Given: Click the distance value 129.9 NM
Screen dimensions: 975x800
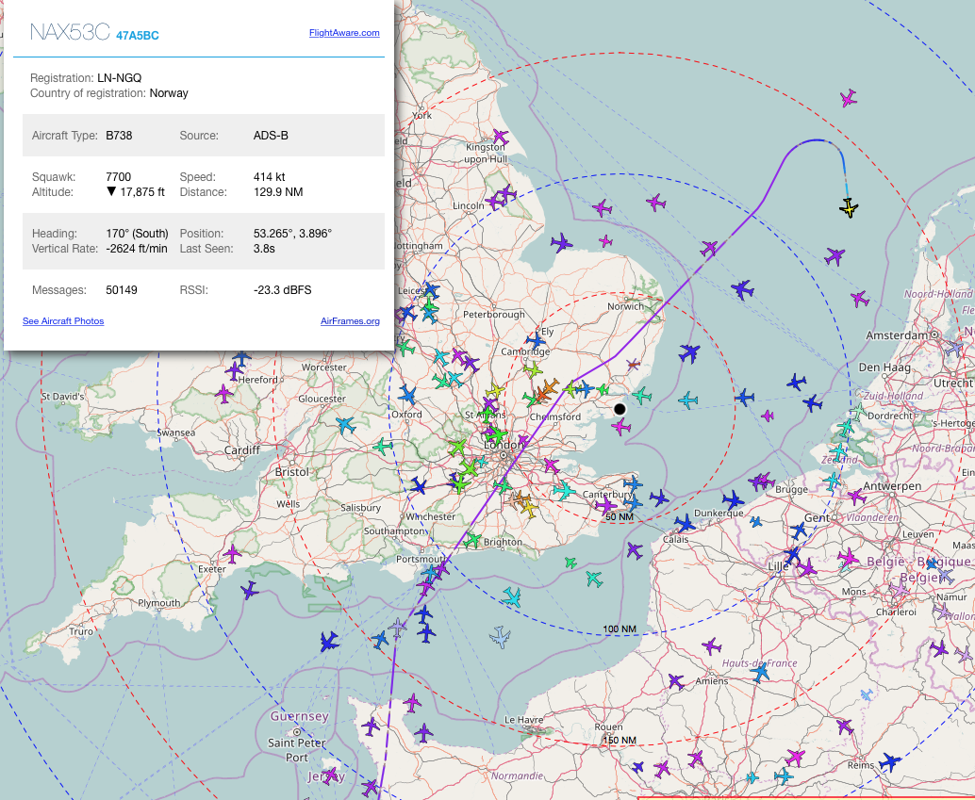Looking at the screenshot, I should [x=278, y=191].
